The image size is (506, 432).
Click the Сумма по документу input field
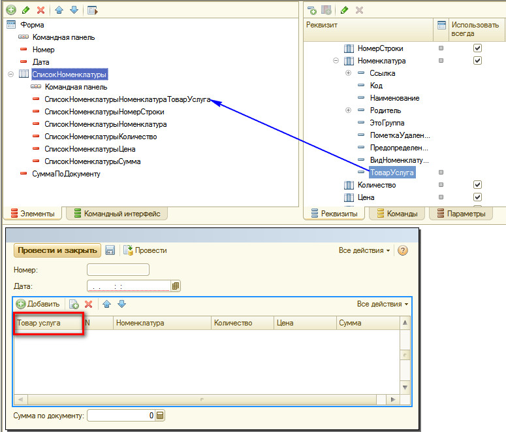[x=121, y=416]
